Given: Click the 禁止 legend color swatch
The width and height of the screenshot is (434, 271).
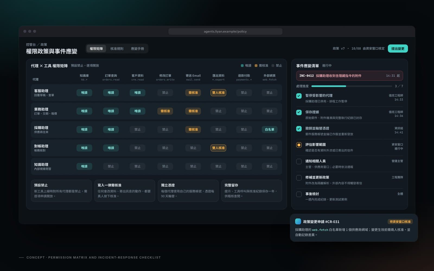Looking at the screenshot, I should 273,66.
